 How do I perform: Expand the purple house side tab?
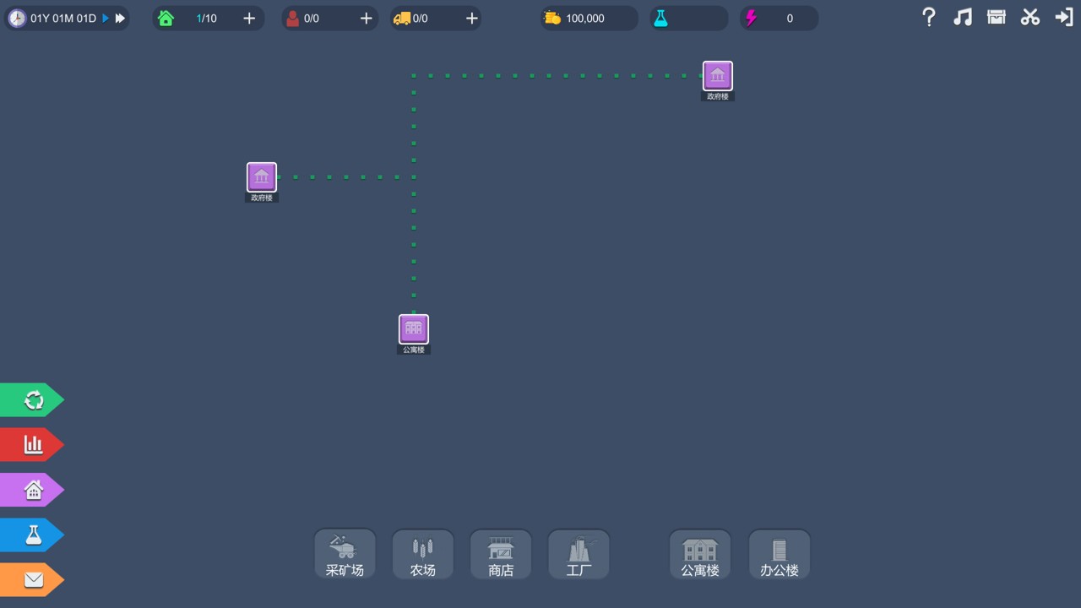coord(33,490)
